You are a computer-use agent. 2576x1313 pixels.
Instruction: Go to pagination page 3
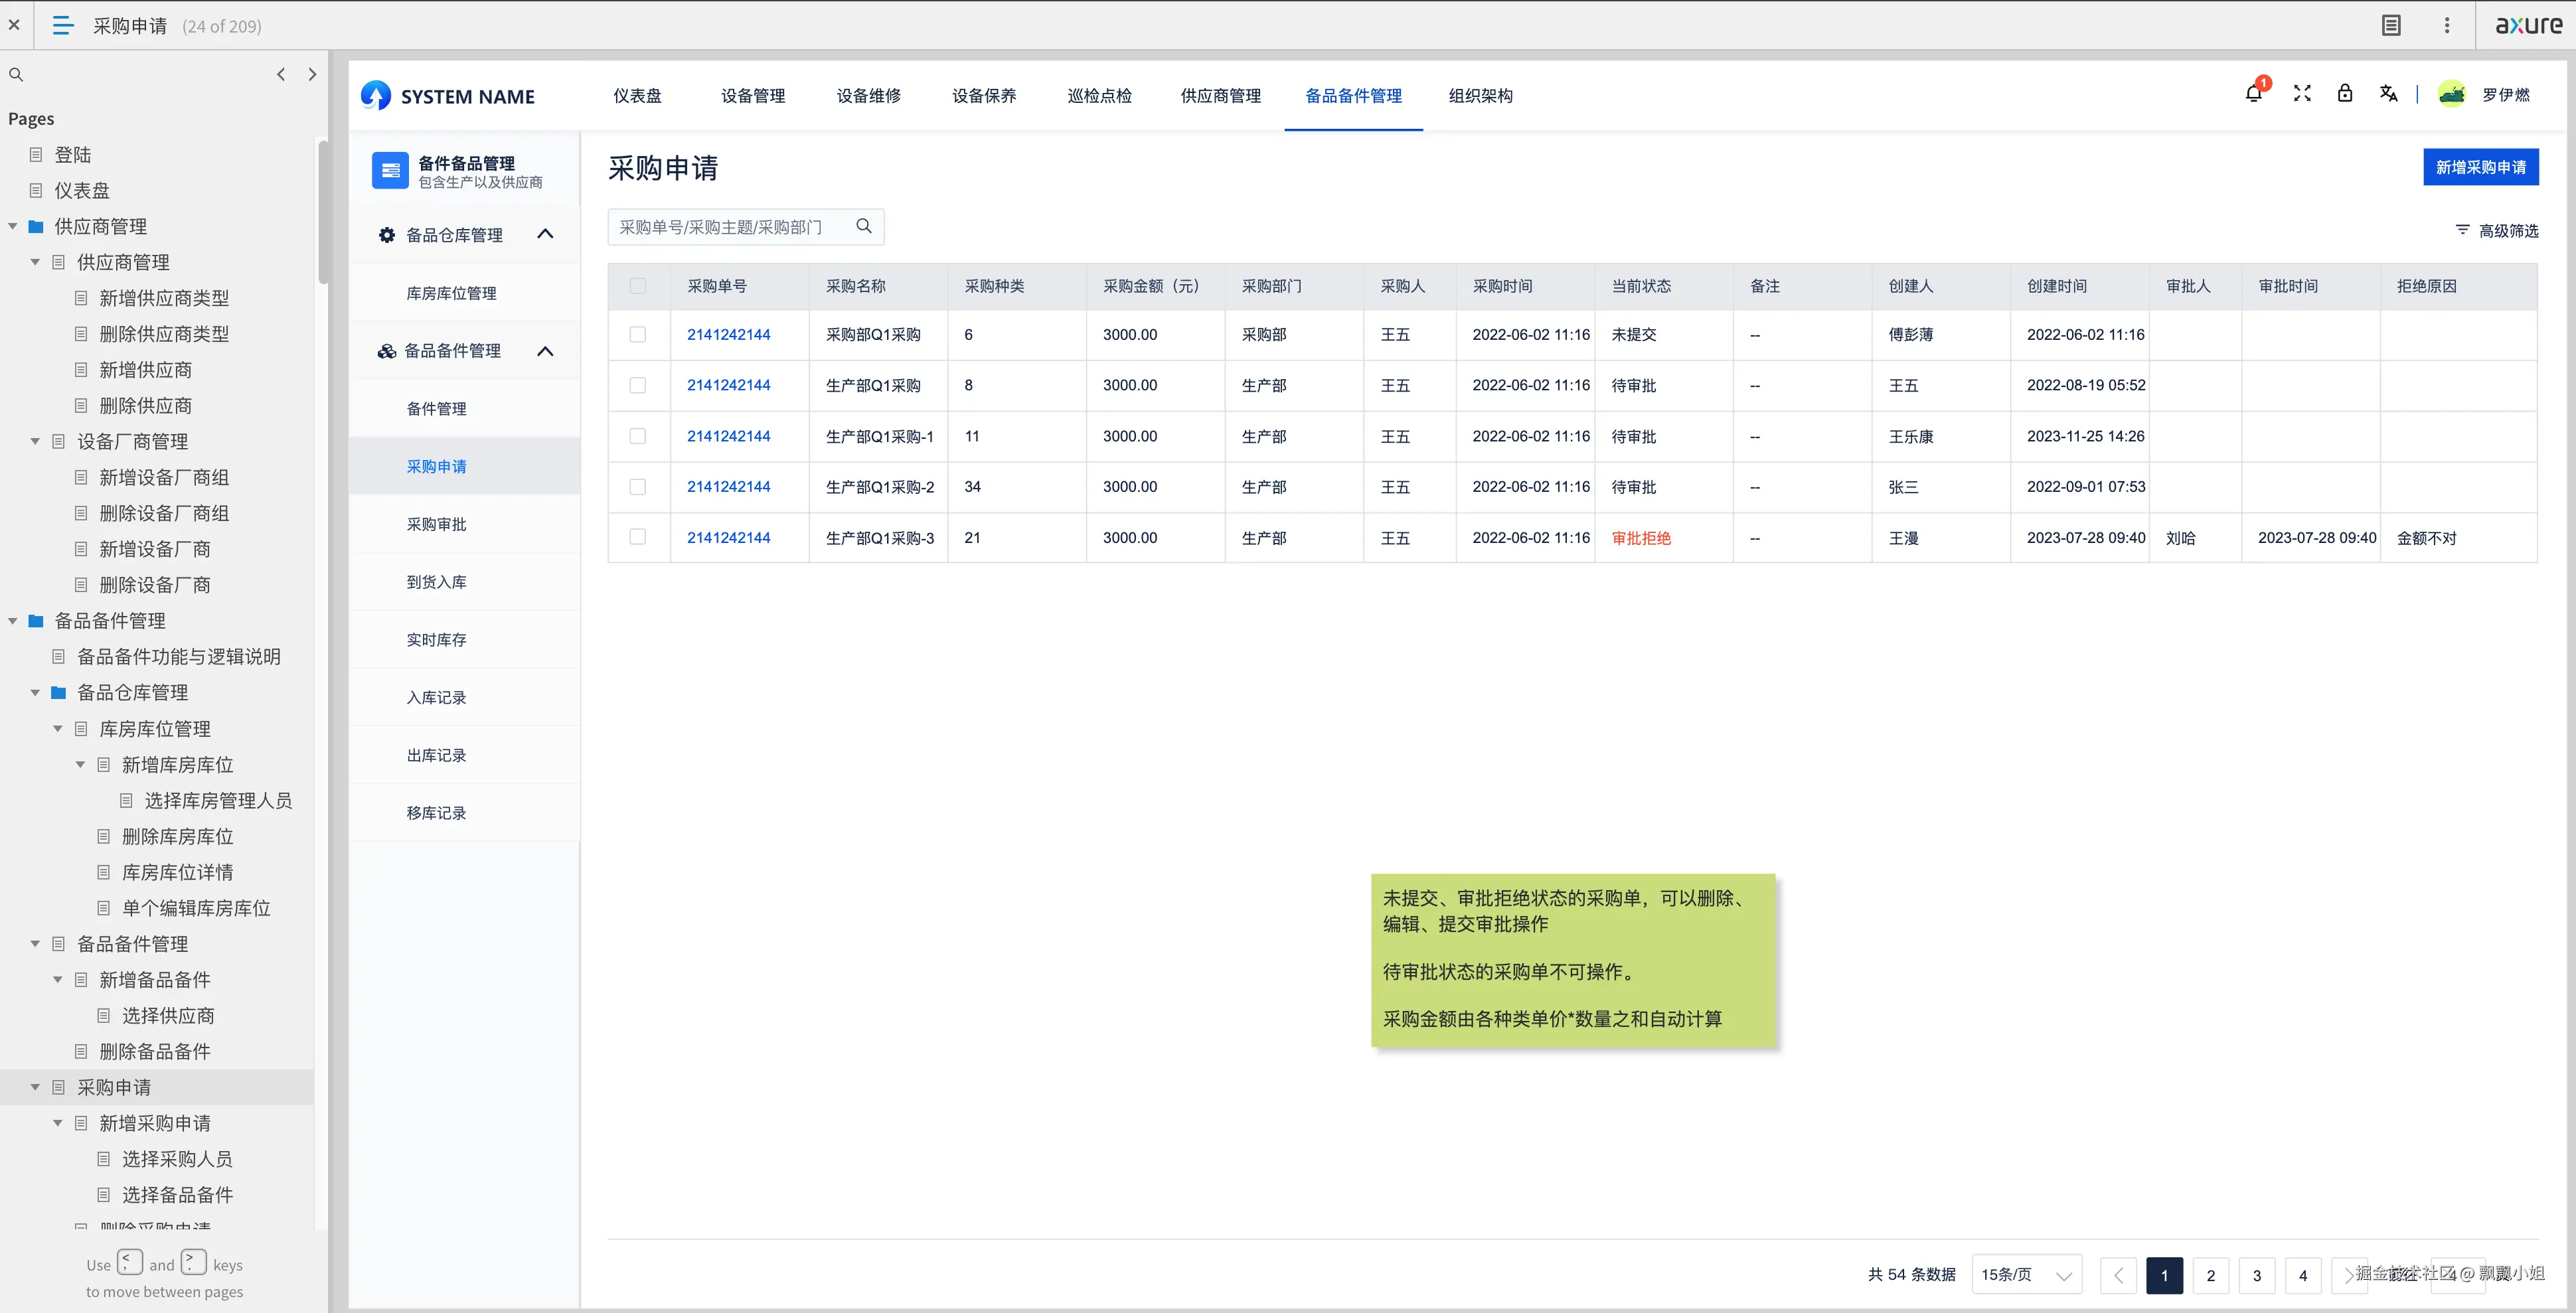2256,1275
